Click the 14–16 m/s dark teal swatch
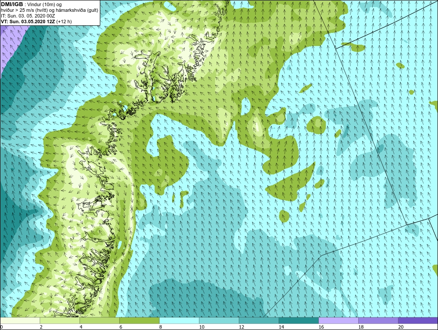 point(299,320)
